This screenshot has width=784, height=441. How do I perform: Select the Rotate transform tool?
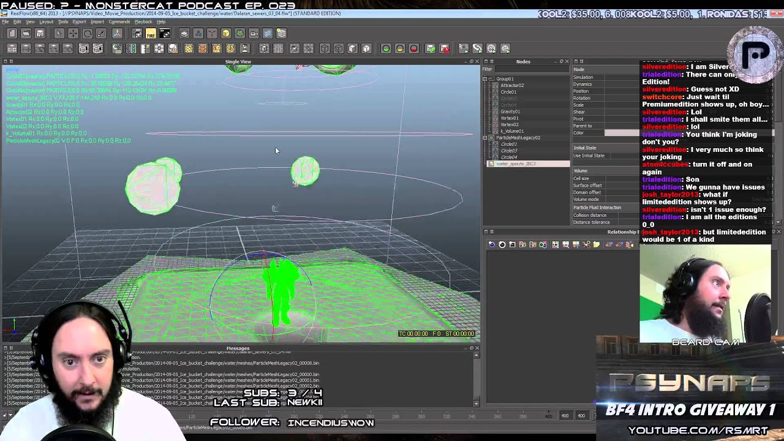coord(87,34)
